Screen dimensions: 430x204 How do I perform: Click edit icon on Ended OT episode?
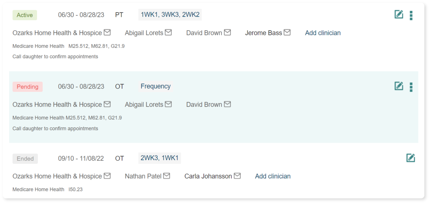point(411,158)
